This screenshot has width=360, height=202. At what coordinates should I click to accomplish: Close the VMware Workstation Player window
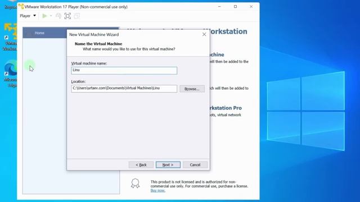(251, 7)
